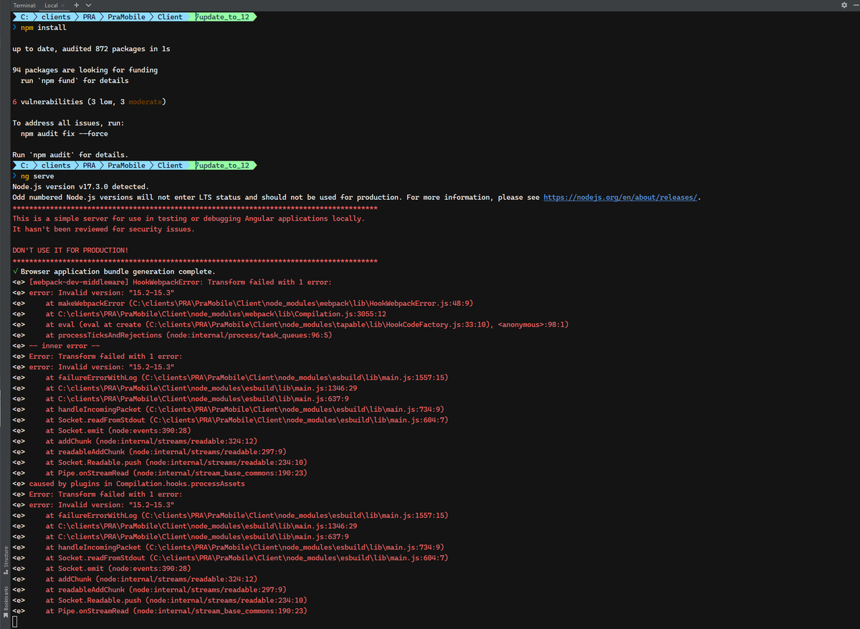Click 'PRA' prompt segment above npm install
Image resolution: width=860 pixels, height=629 pixels.
tap(89, 16)
